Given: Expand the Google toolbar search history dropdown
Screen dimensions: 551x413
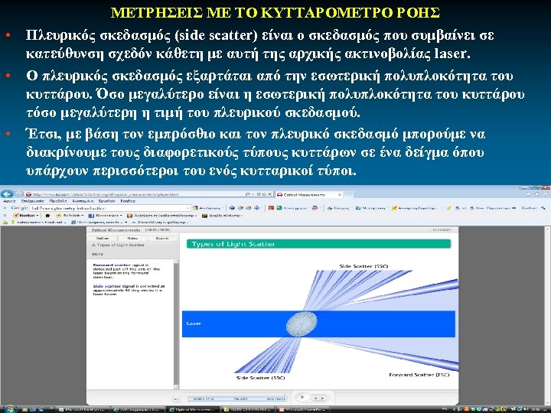Looking at the screenshot, I should 188,208.
